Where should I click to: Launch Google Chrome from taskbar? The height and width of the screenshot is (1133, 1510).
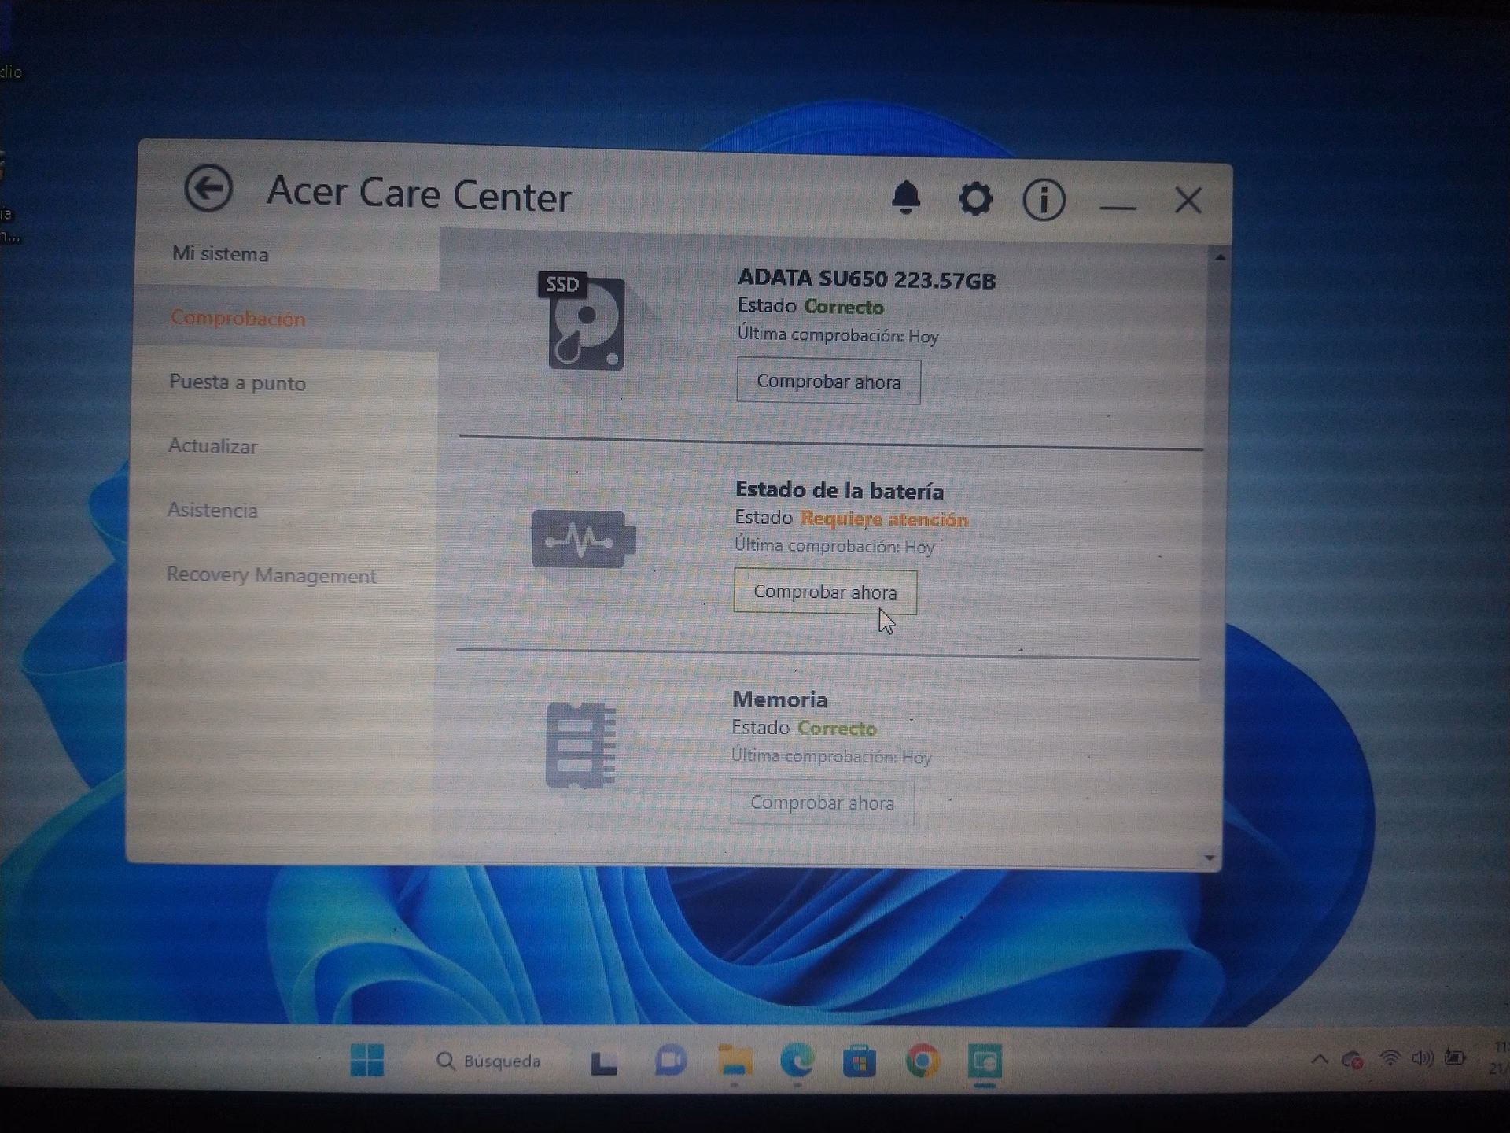click(x=922, y=1061)
